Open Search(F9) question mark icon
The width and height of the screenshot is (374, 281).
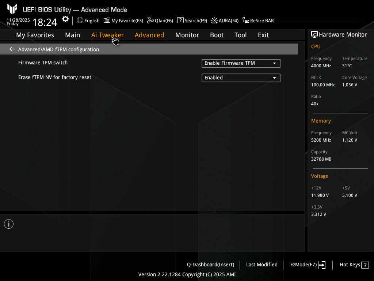click(x=180, y=20)
